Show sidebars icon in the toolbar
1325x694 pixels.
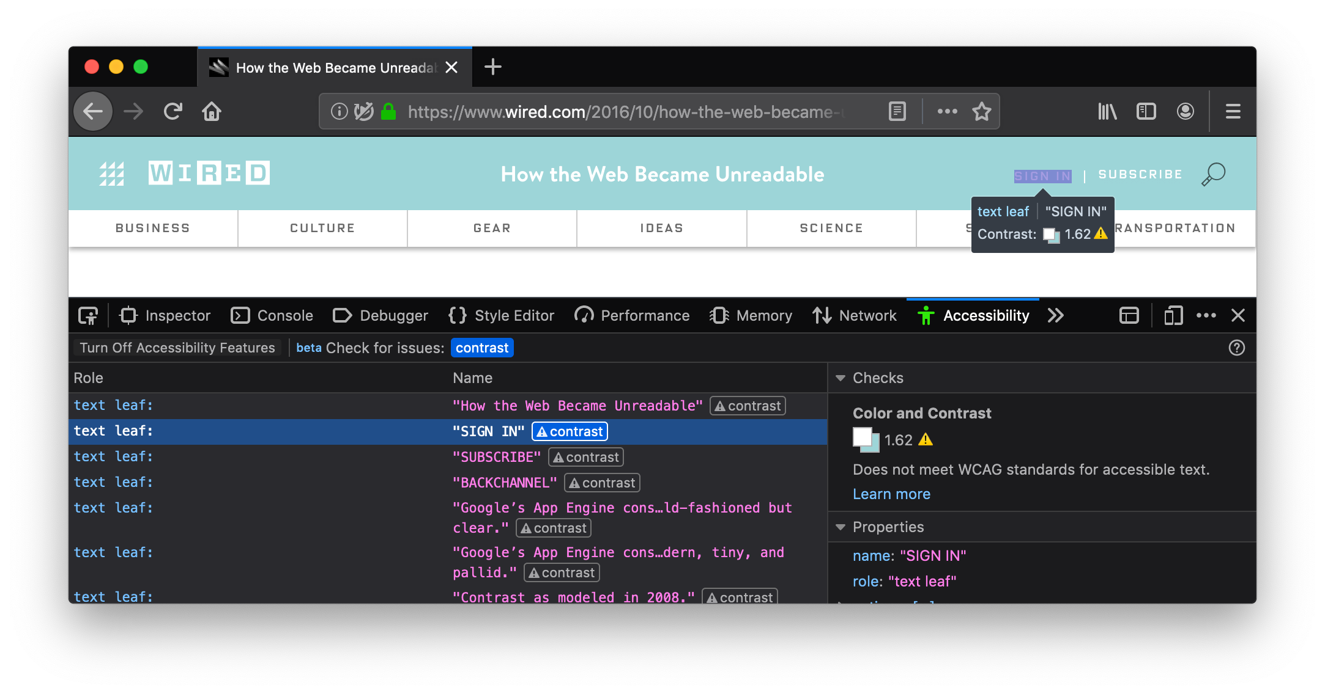1146,111
